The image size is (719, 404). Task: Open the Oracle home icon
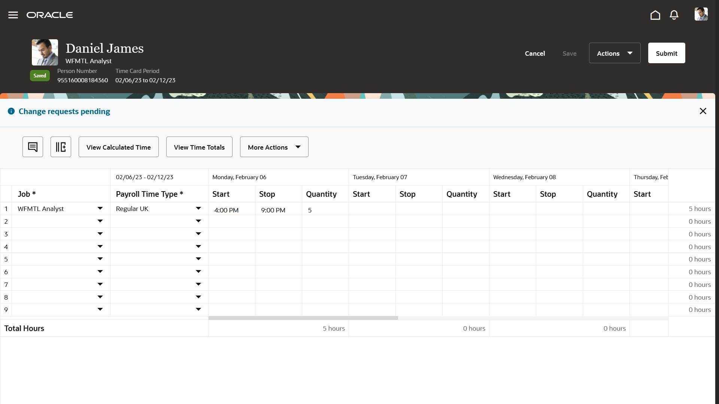coord(655,15)
